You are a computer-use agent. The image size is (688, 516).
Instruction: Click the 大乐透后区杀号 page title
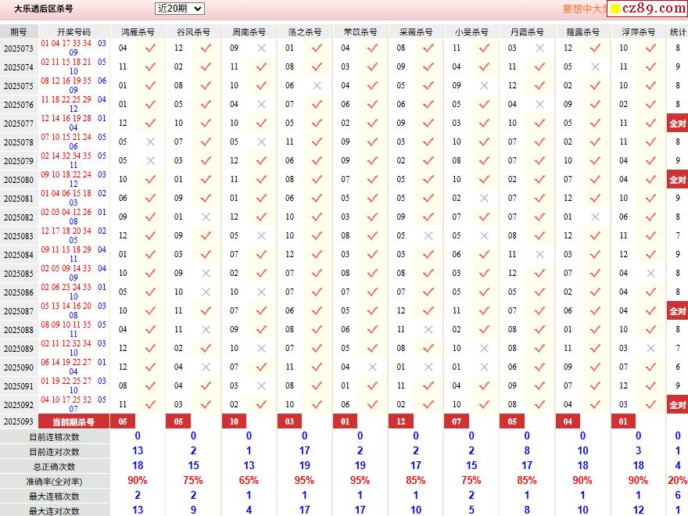click(44, 9)
